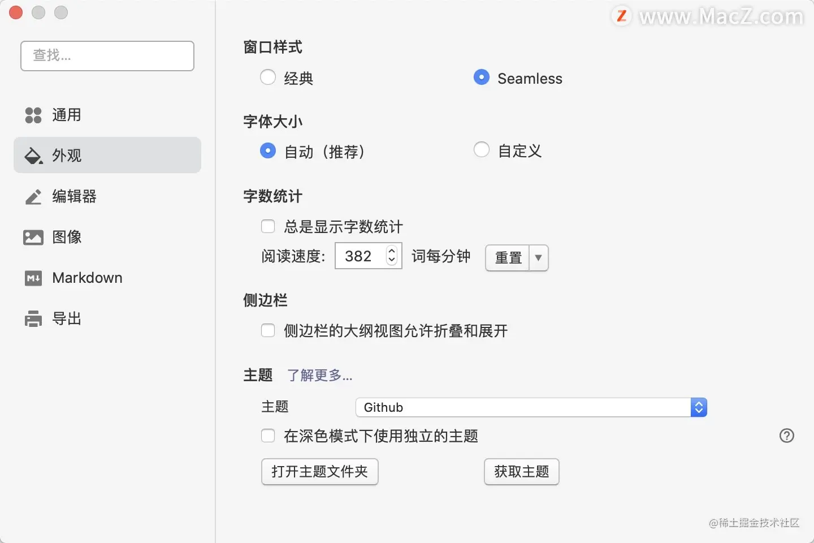Viewport: 814px width, 543px height.
Task: Click the 编辑器 pencil icon
Action: click(33, 197)
